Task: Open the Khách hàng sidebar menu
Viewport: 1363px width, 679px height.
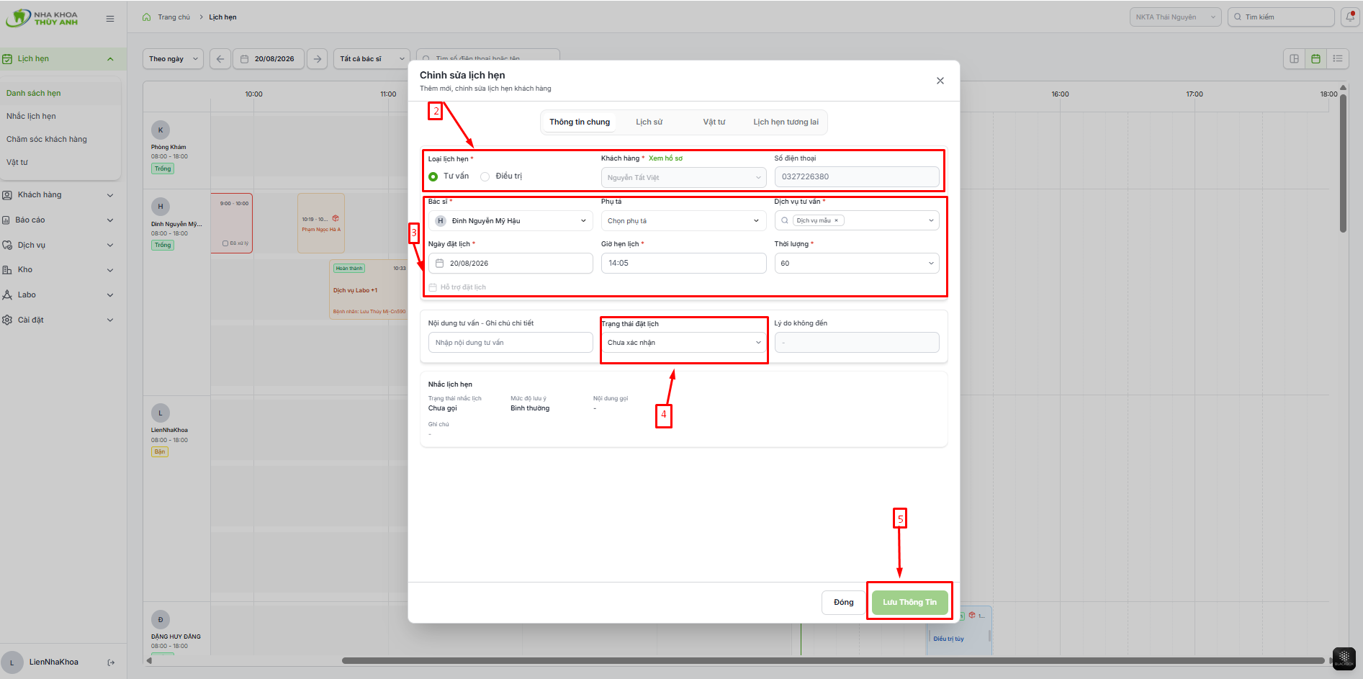Action: pyautogui.click(x=58, y=195)
